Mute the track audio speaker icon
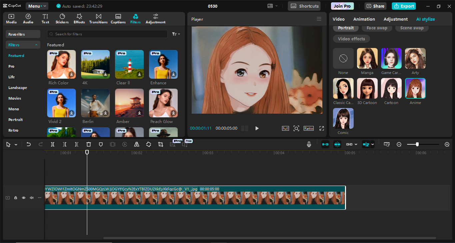The height and width of the screenshot is (243, 455). tap(31, 198)
